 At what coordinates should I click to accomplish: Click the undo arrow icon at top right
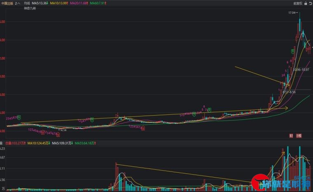311,3
